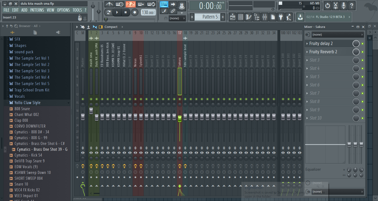Viewport: 378px width, 201px height.
Task: Open the VIEW menu
Action: point(50,10)
